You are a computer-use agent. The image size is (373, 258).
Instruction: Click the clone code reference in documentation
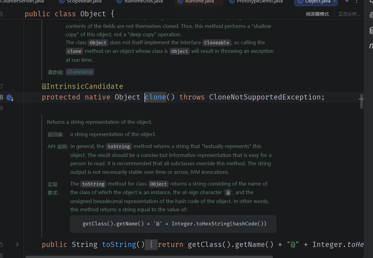pos(75,51)
